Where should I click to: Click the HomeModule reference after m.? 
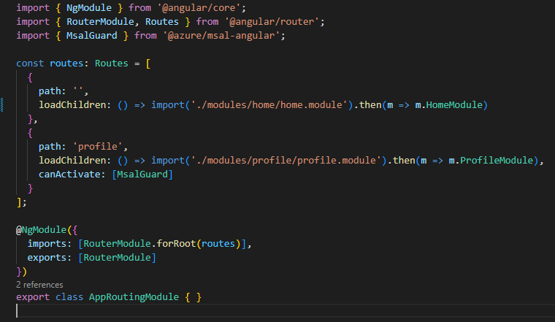click(x=454, y=104)
